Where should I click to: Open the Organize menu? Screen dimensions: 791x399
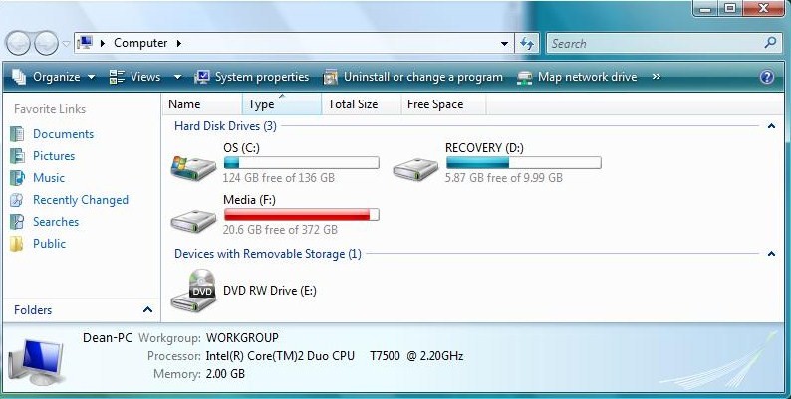[x=54, y=77]
